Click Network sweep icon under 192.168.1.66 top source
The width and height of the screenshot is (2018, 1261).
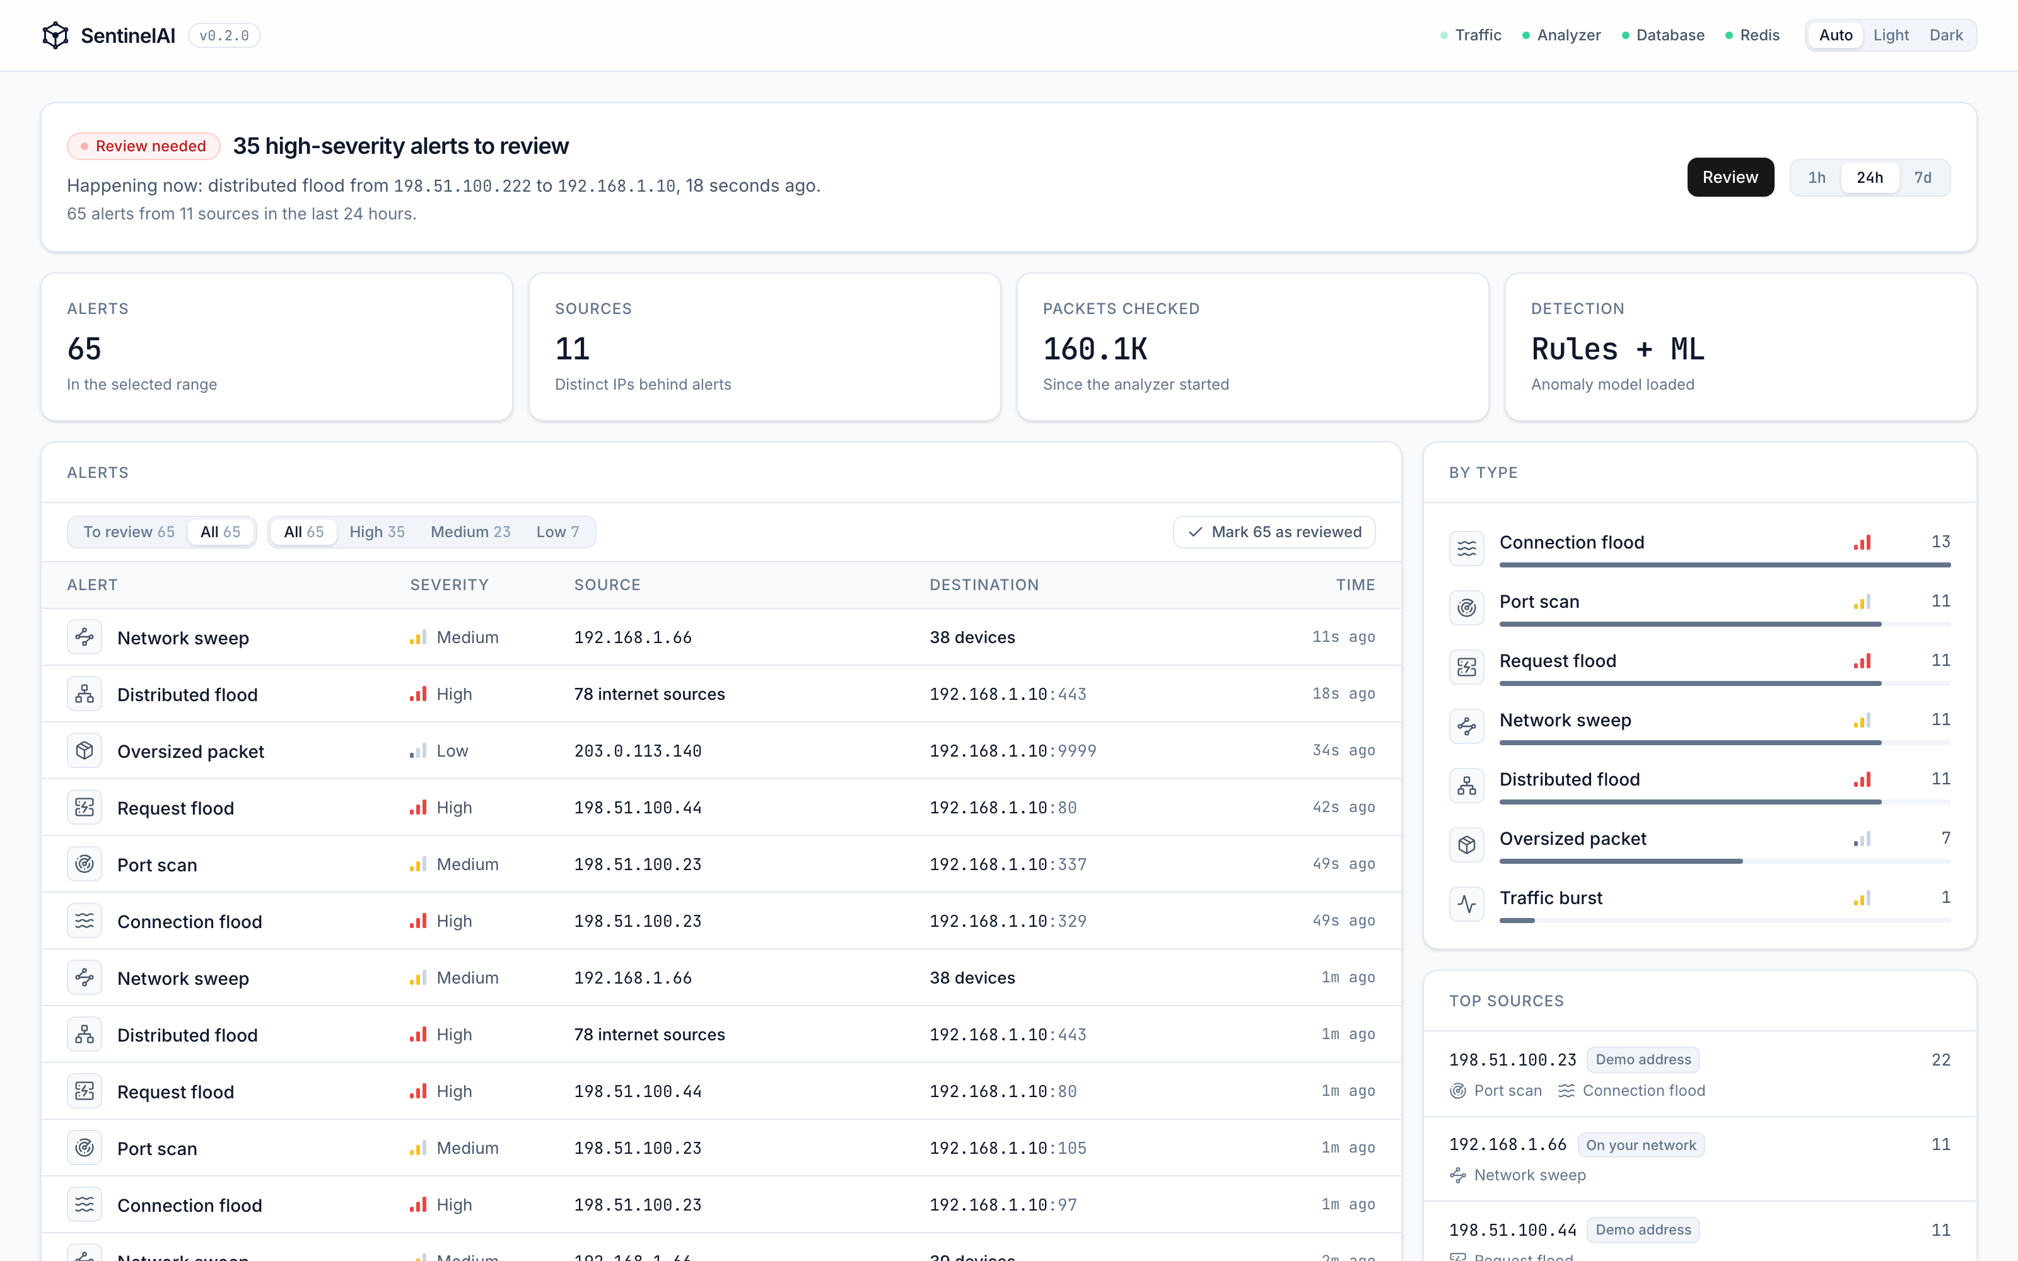click(1457, 1175)
